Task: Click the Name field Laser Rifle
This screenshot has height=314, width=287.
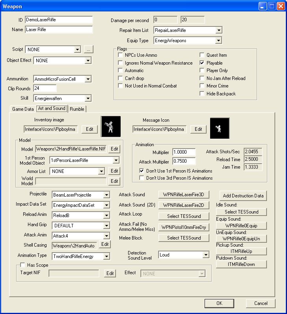Action: click(59, 30)
